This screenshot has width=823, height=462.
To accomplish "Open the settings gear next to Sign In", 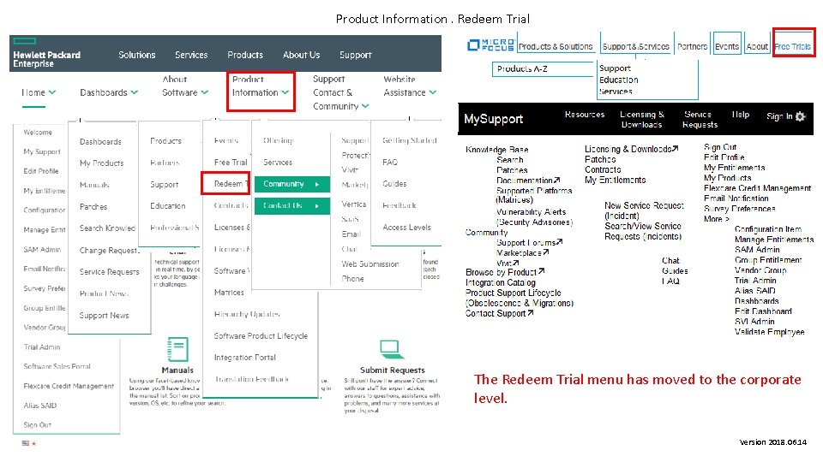I will click(800, 116).
